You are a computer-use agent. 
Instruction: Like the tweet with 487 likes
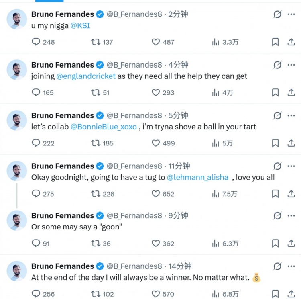(x=156, y=42)
